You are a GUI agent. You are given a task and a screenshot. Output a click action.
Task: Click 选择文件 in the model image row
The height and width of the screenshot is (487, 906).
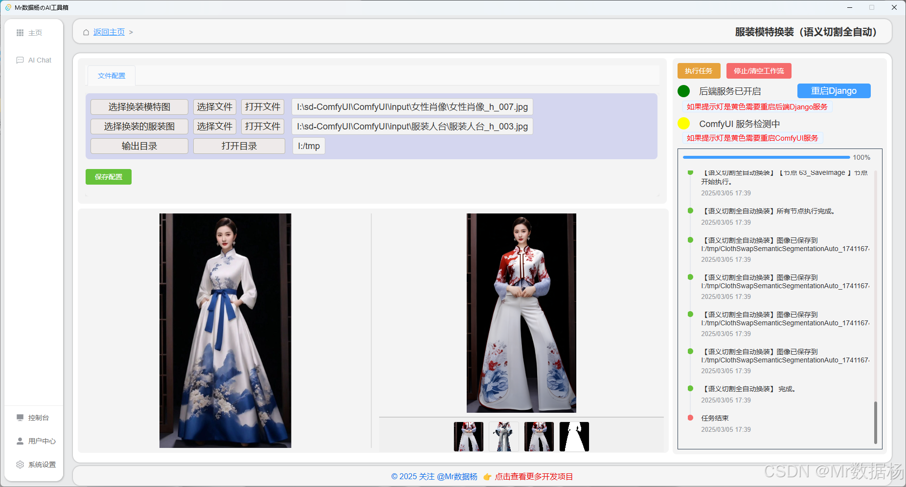pos(215,107)
